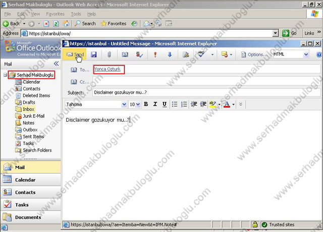Image resolution: width=323 pixels, height=232 pixels.
Task: Open the To... recipient picker
Action: pyautogui.click(x=80, y=70)
